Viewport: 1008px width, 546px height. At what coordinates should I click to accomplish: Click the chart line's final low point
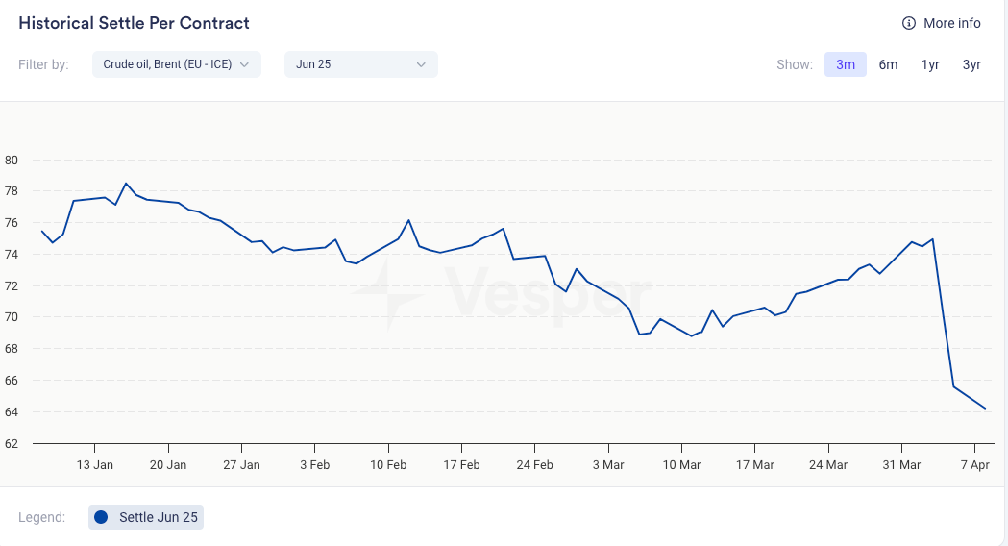click(x=985, y=409)
